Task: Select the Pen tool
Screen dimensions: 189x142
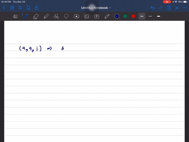Action: click(x=25, y=17)
